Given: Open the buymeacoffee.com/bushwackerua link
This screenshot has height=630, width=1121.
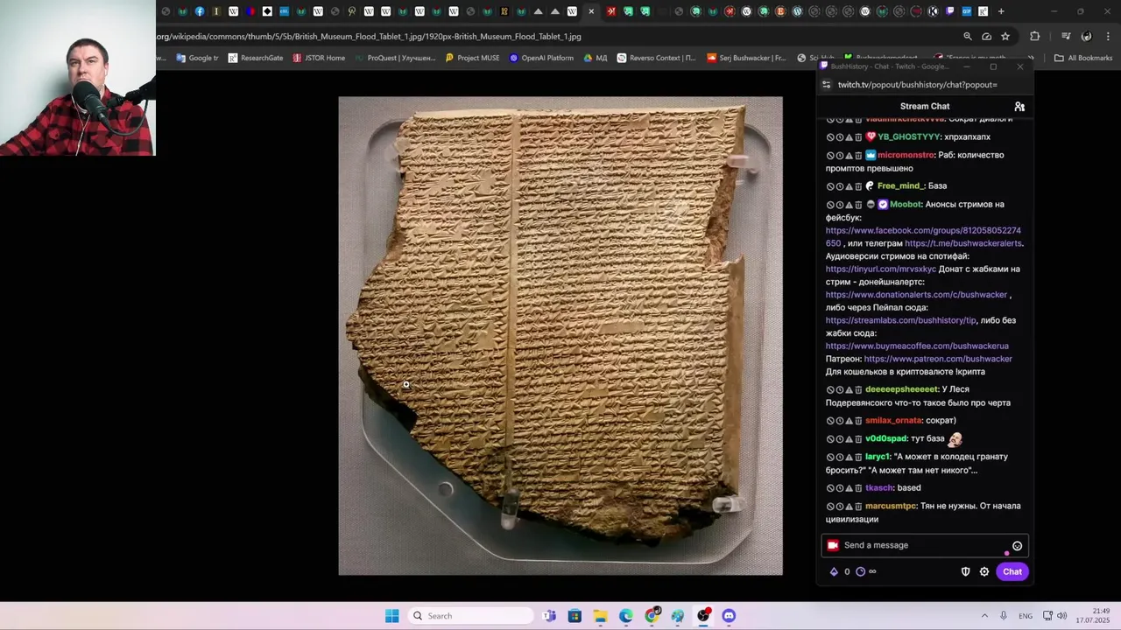Looking at the screenshot, I should click(917, 346).
